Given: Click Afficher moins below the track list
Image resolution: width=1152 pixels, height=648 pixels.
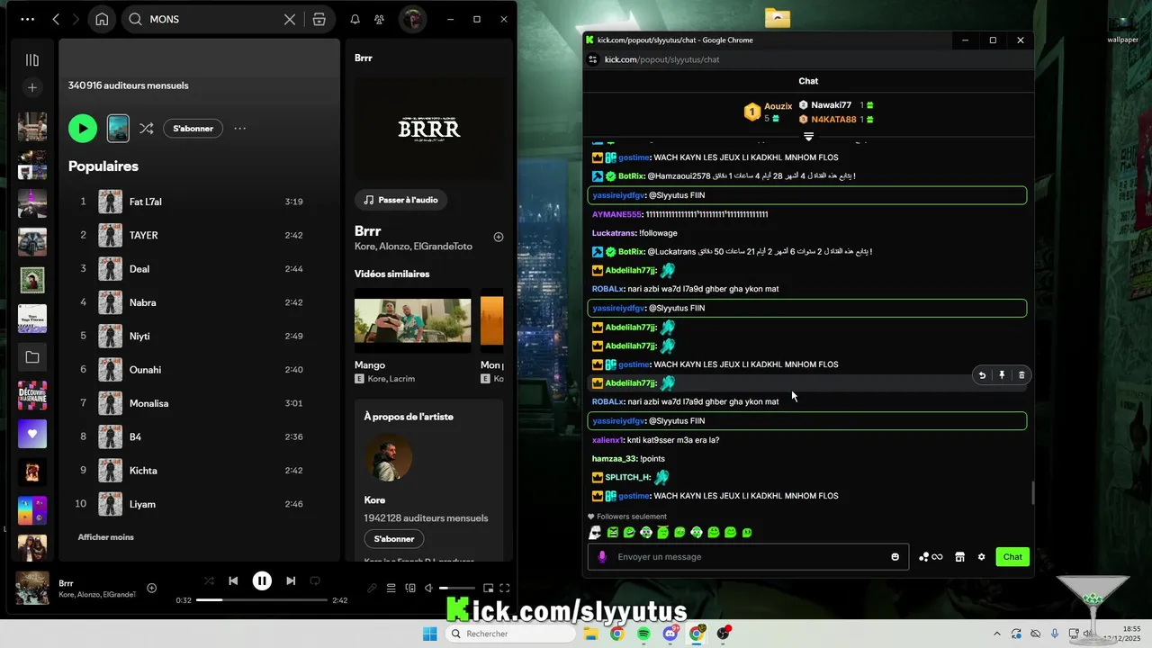Looking at the screenshot, I should coord(106,537).
